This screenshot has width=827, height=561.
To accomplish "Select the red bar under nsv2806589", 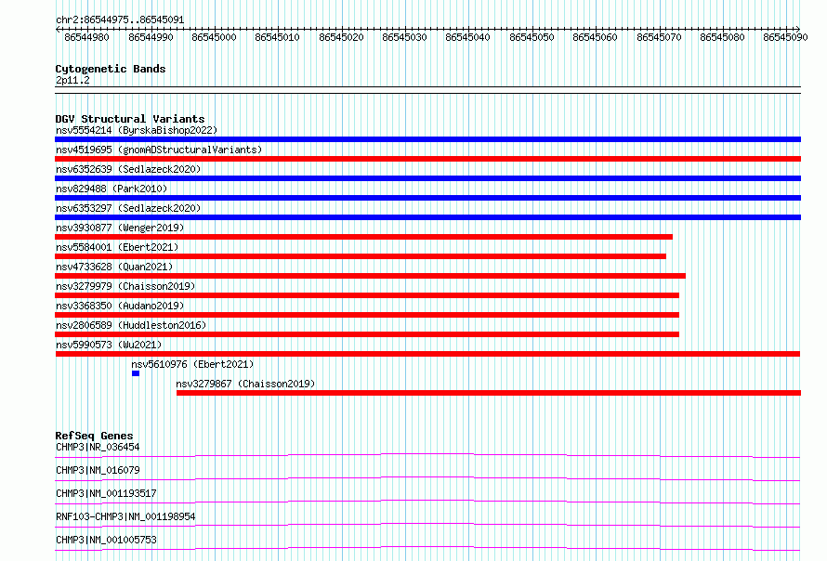I will [x=367, y=334].
